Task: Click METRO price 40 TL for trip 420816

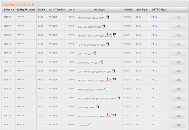Action: (x=154, y=89)
